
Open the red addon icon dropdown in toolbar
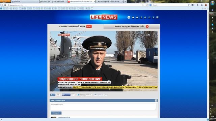click(x=206, y=5)
